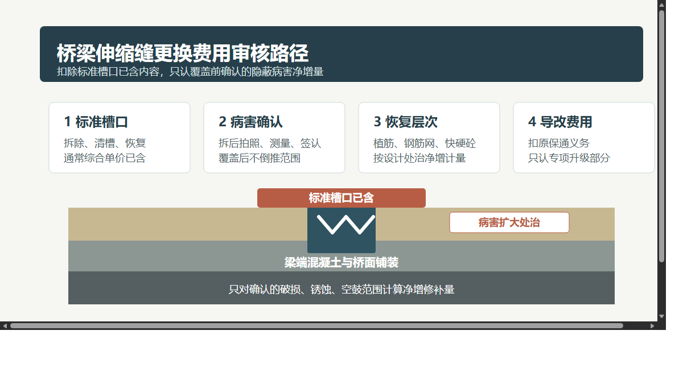The height and width of the screenshot is (384, 683).
Task: Click the vertical scrollbar down arrow
Action: (661, 316)
